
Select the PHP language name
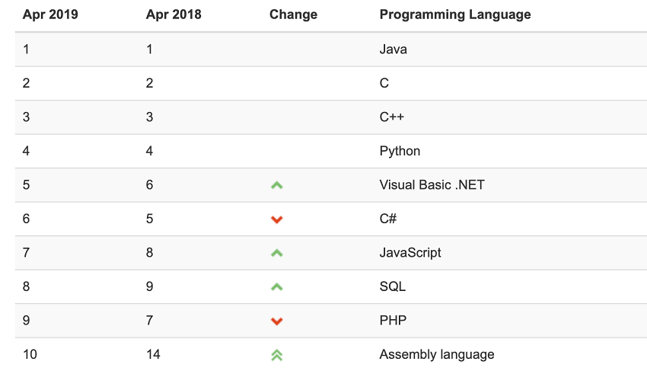pyautogui.click(x=393, y=321)
